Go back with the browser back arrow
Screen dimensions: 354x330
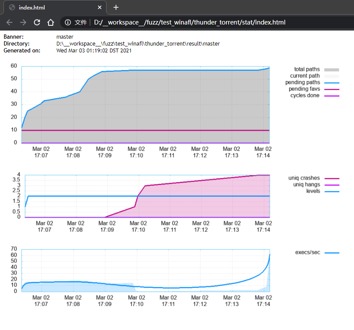click(9, 22)
